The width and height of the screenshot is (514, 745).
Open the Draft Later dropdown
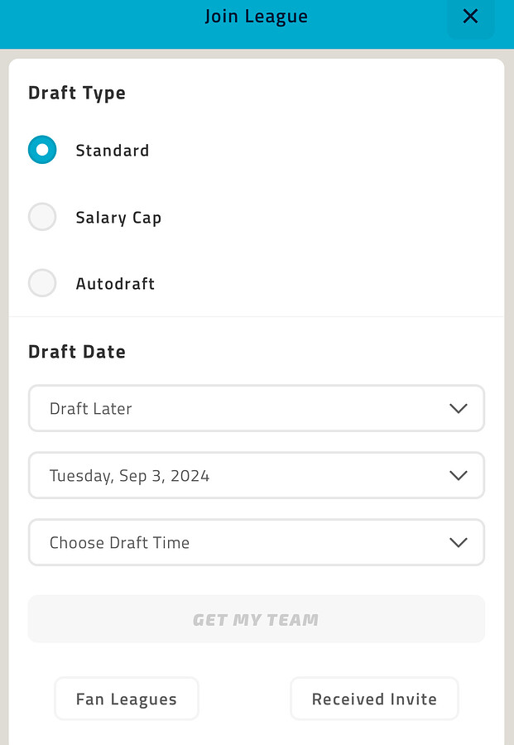(257, 409)
